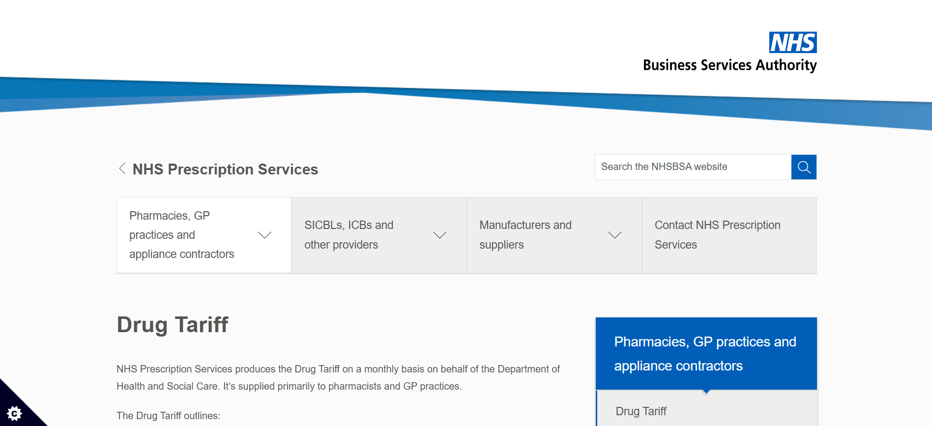This screenshot has height=426, width=932.
Task: Focus the Search the NHSBSA website field
Action: tap(693, 167)
